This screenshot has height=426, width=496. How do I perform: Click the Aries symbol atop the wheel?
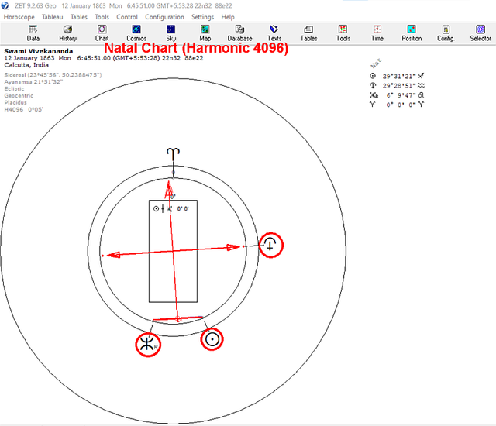(173, 153)
